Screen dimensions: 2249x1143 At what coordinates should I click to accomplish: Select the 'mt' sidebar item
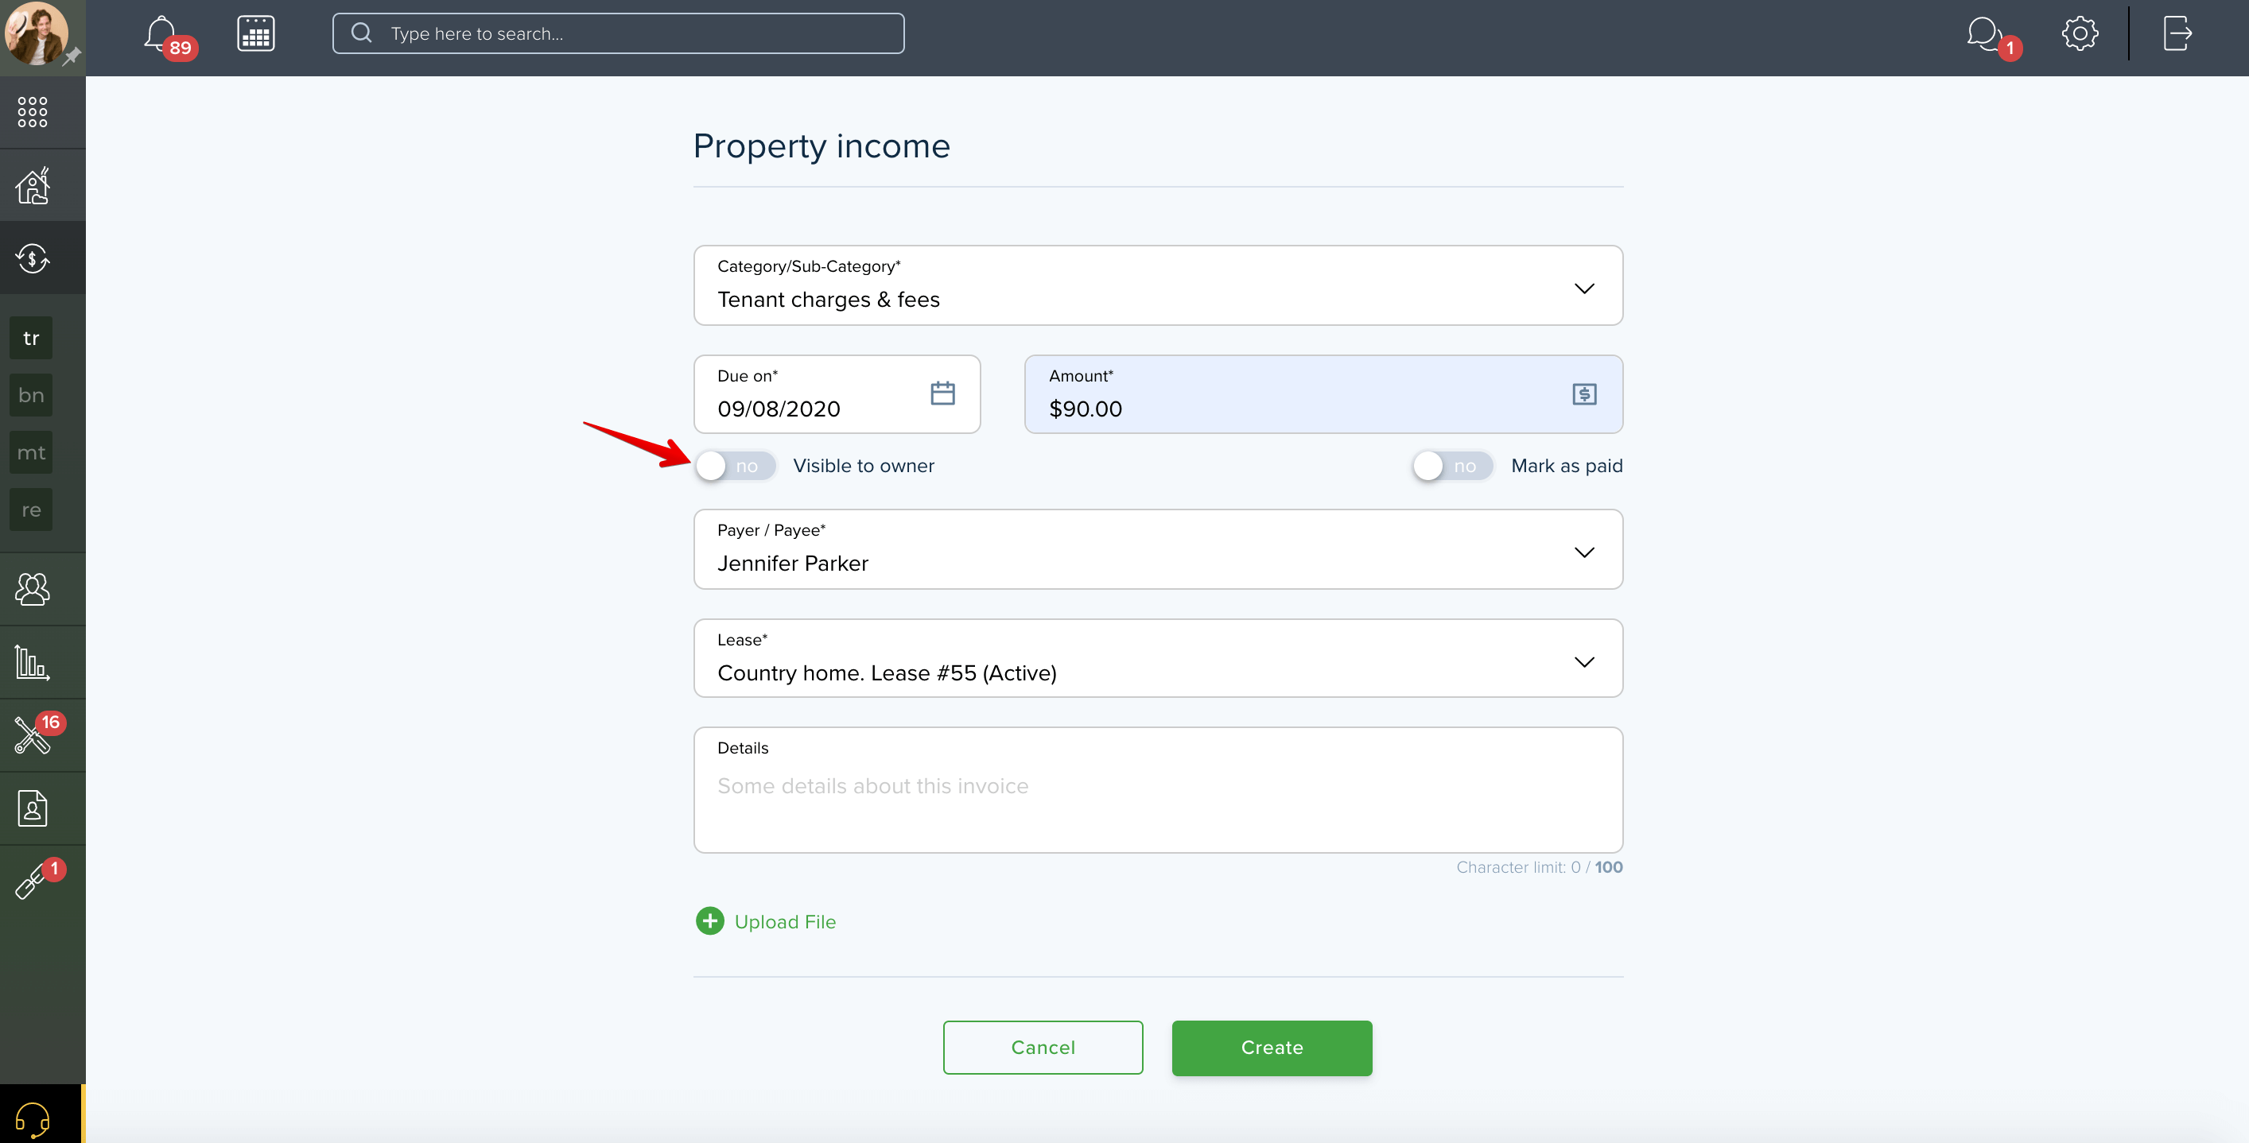coord(32,452)
